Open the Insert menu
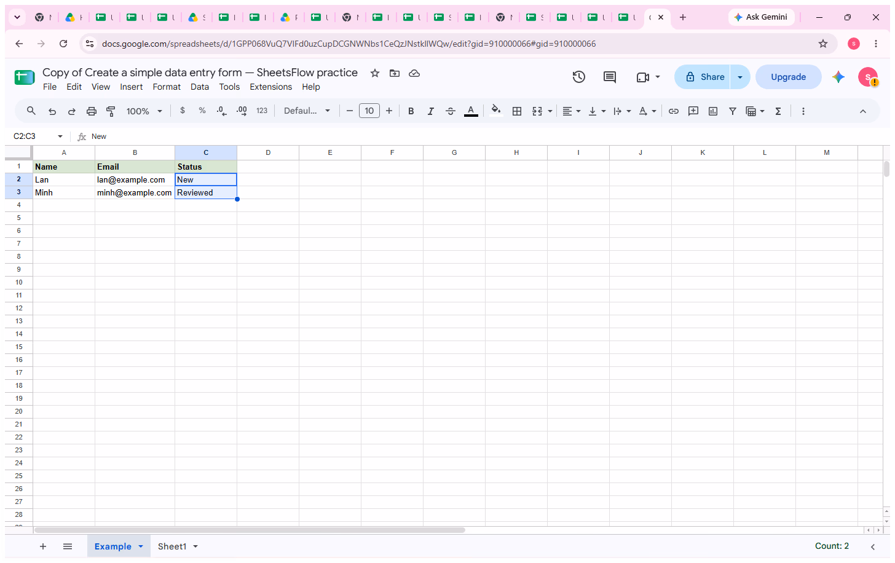Viewport: 895px width, 563px height. [x=131, y=87]
